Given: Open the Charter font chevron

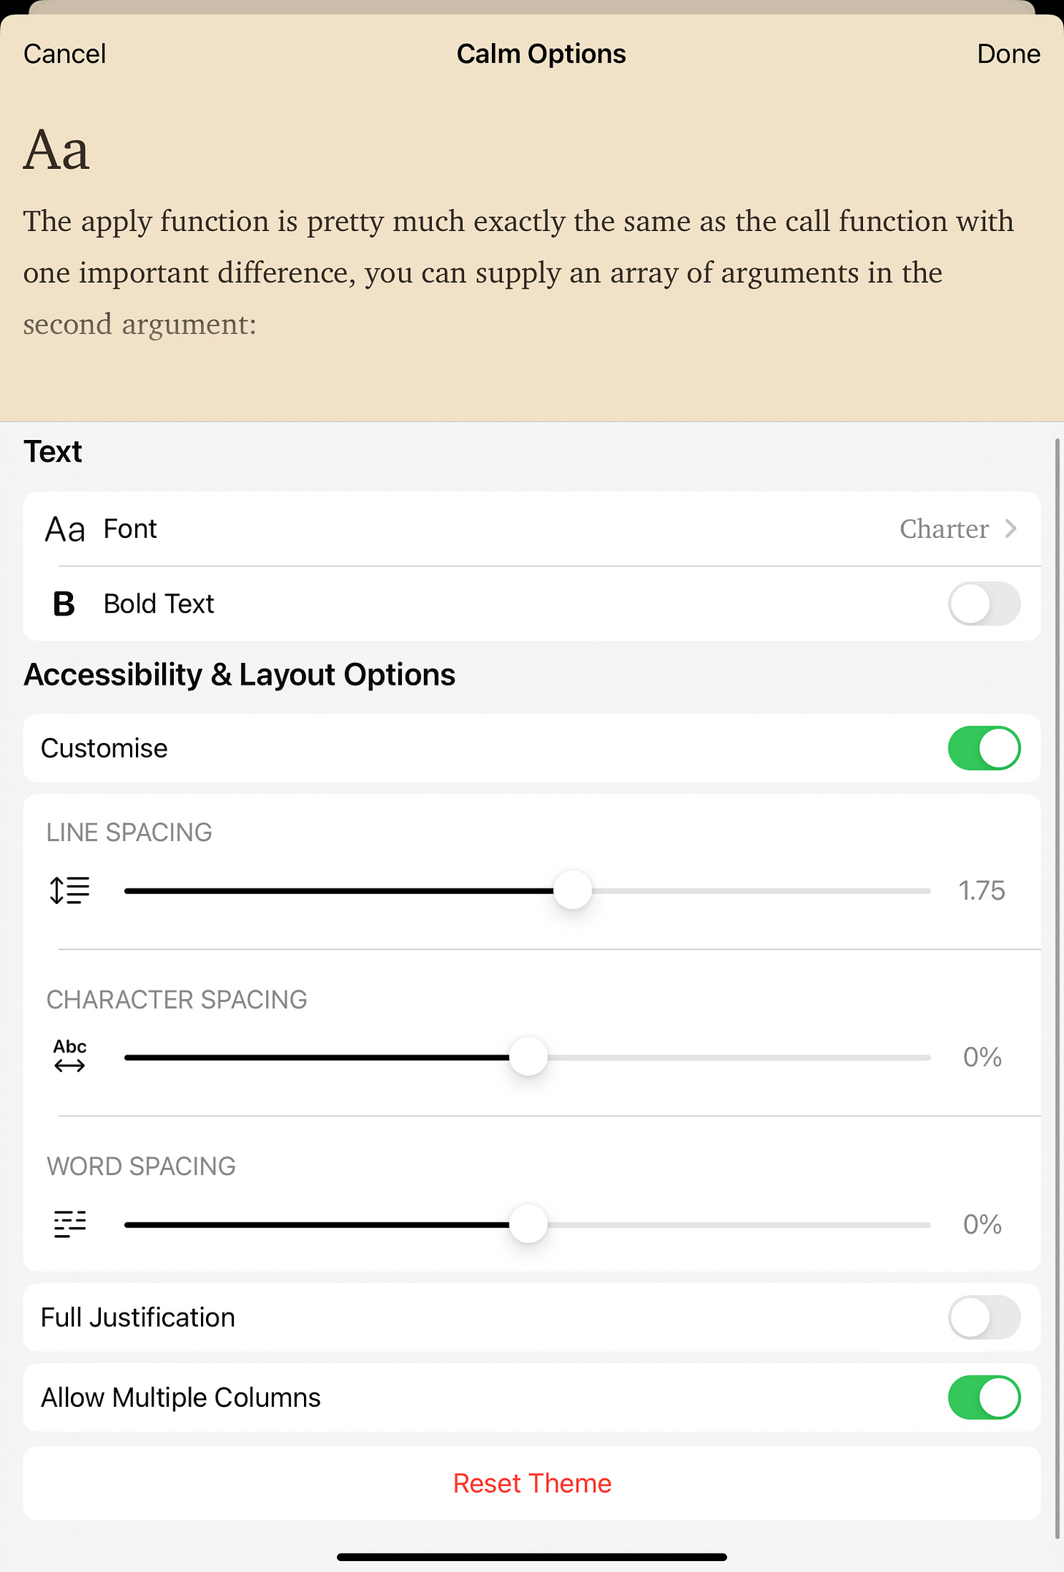Looking at the screenshot, I should [1011, 528].
